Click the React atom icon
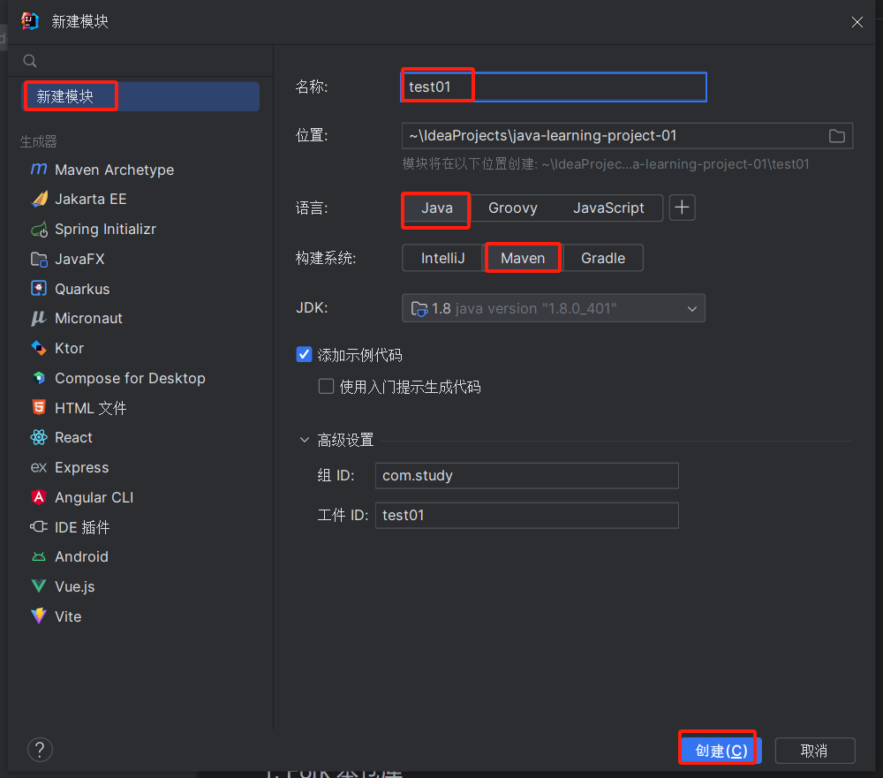The width and height of the screenshot is (883, 778). click(39, 437)
